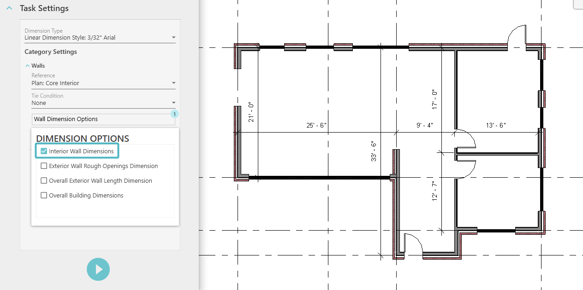Open the Reference Plan: Core Interior dropdown
This screenshot has height=290, width=583.
pos(103,83)
